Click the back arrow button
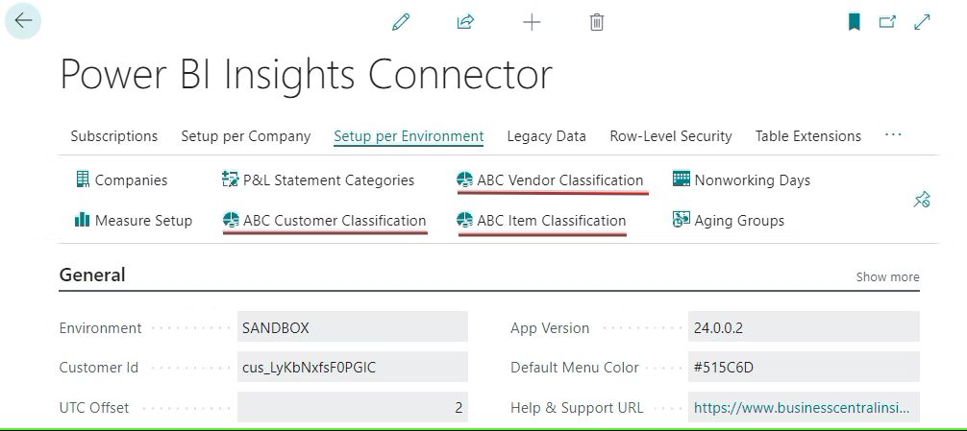 (23, 21)
